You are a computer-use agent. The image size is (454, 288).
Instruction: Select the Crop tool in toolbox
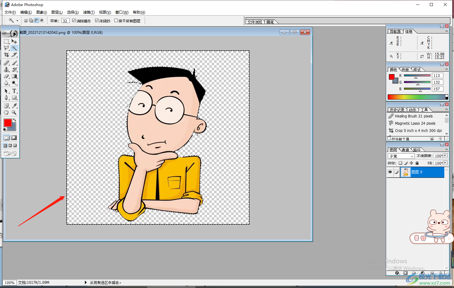[x=6, y=55]
